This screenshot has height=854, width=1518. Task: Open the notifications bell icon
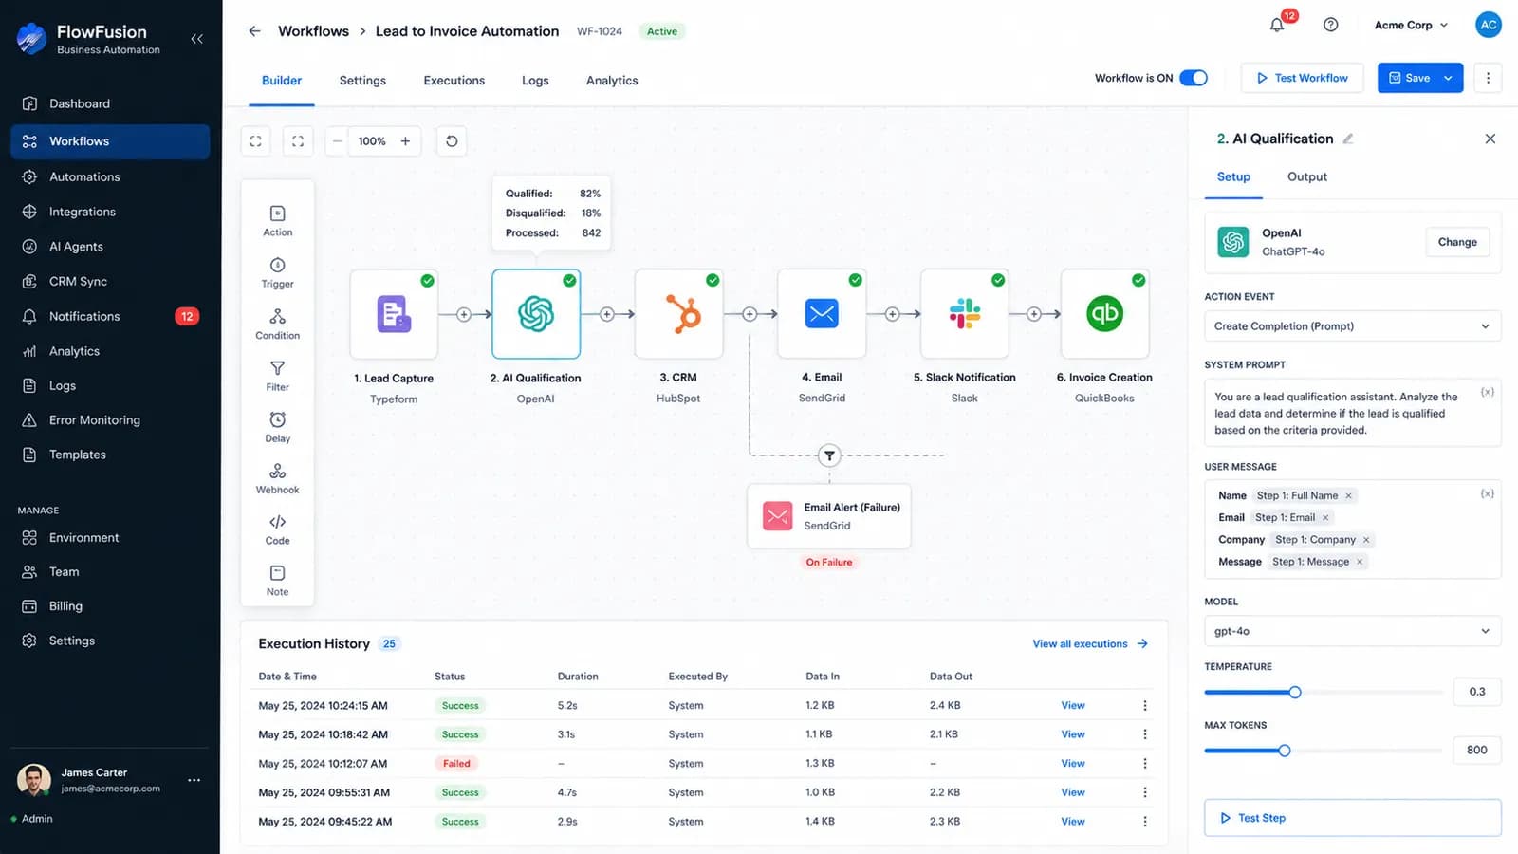click(1277, 26)
